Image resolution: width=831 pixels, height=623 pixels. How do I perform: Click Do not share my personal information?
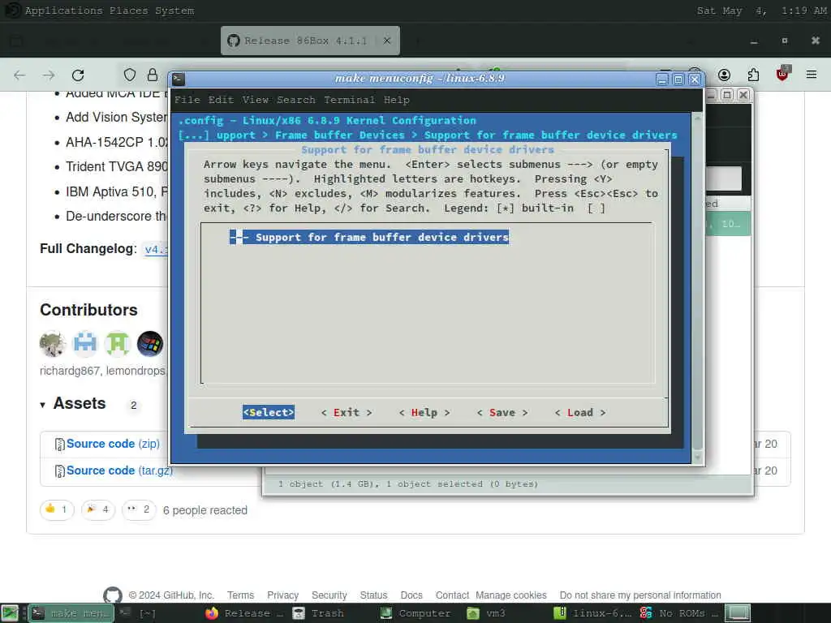pos(640,595)
